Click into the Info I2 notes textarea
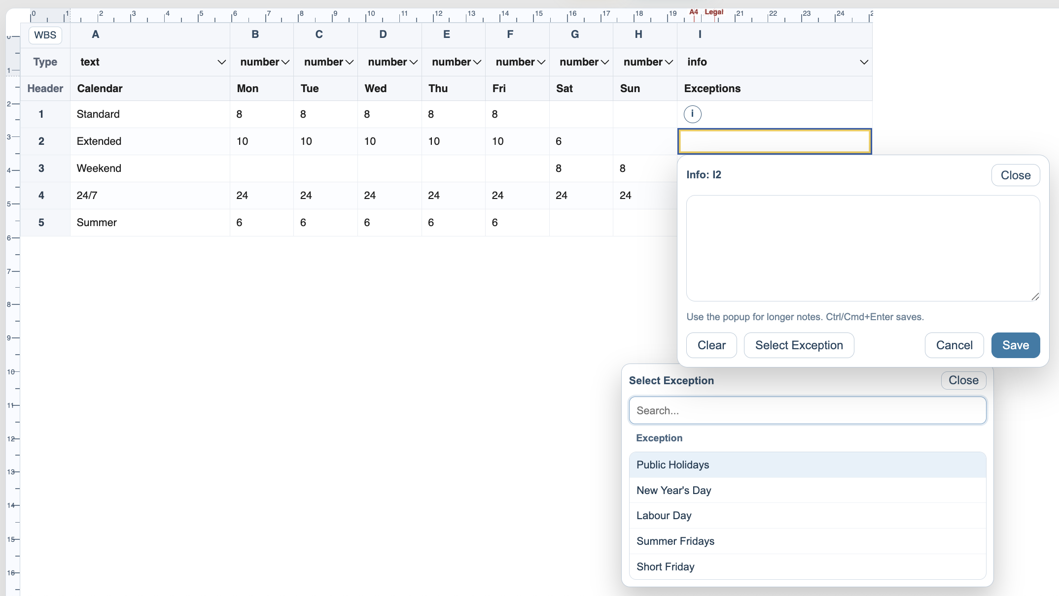Screen dimensions: 1059x596 863,248
